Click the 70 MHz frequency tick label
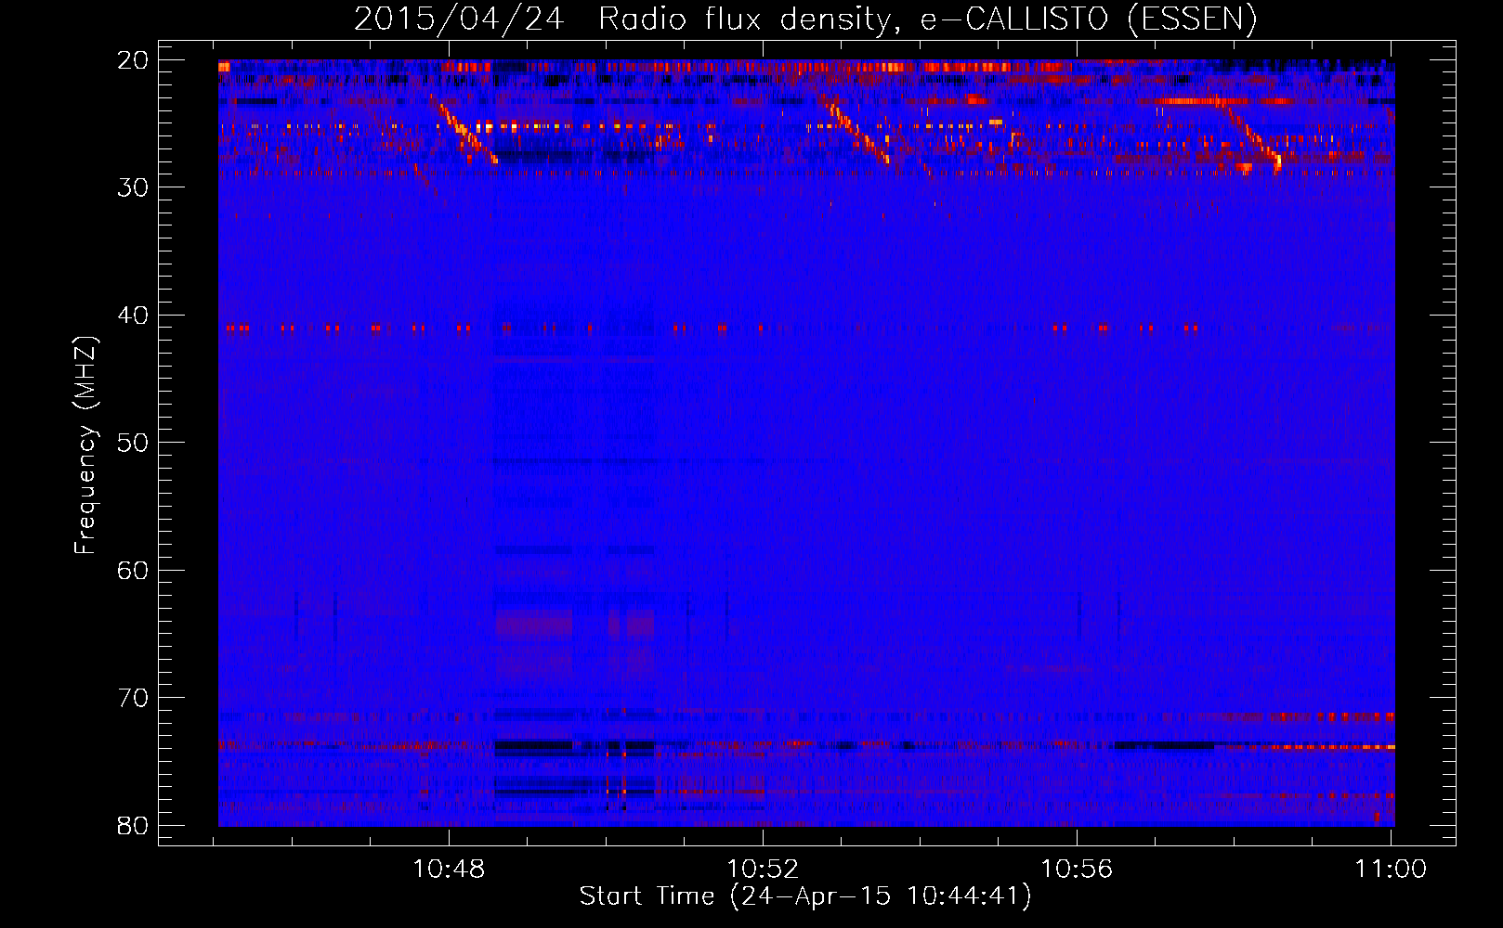 point(133,698)
